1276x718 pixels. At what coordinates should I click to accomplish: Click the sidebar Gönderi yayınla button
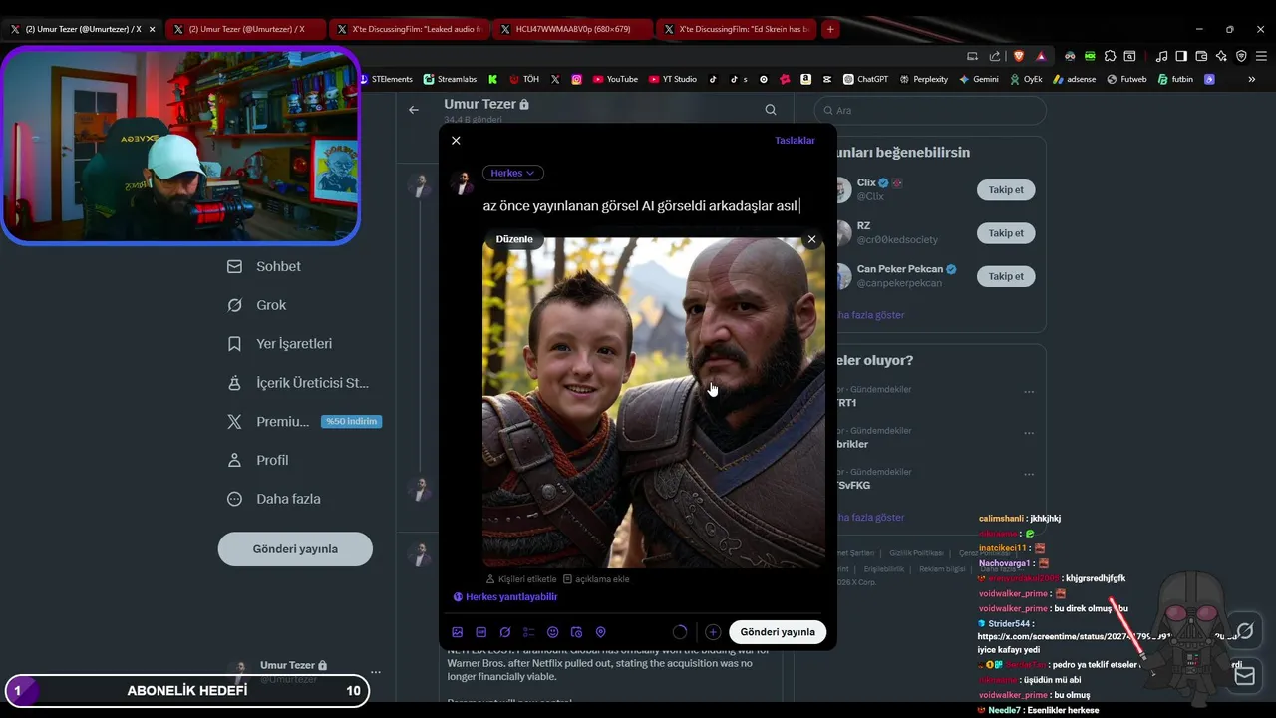[295, 549]
